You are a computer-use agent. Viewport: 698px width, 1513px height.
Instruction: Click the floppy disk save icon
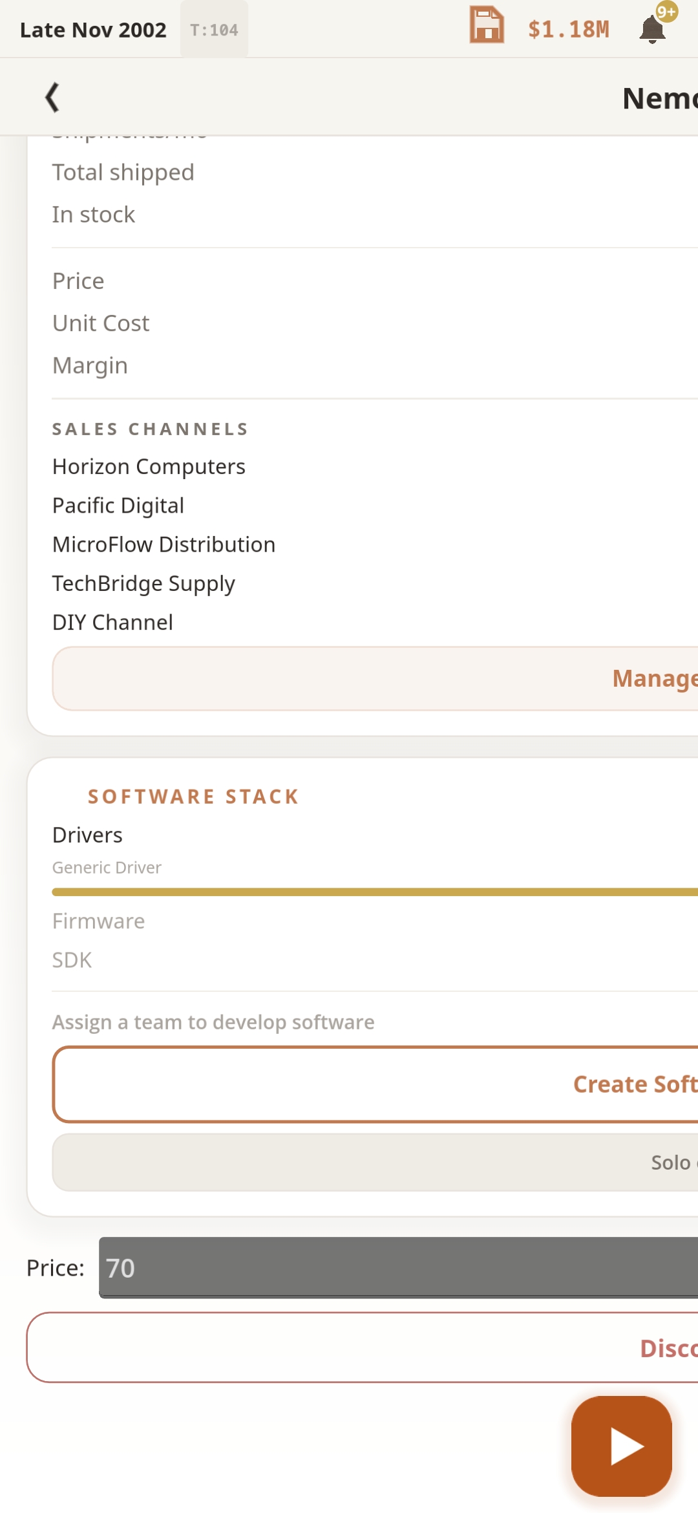(487, 26)
